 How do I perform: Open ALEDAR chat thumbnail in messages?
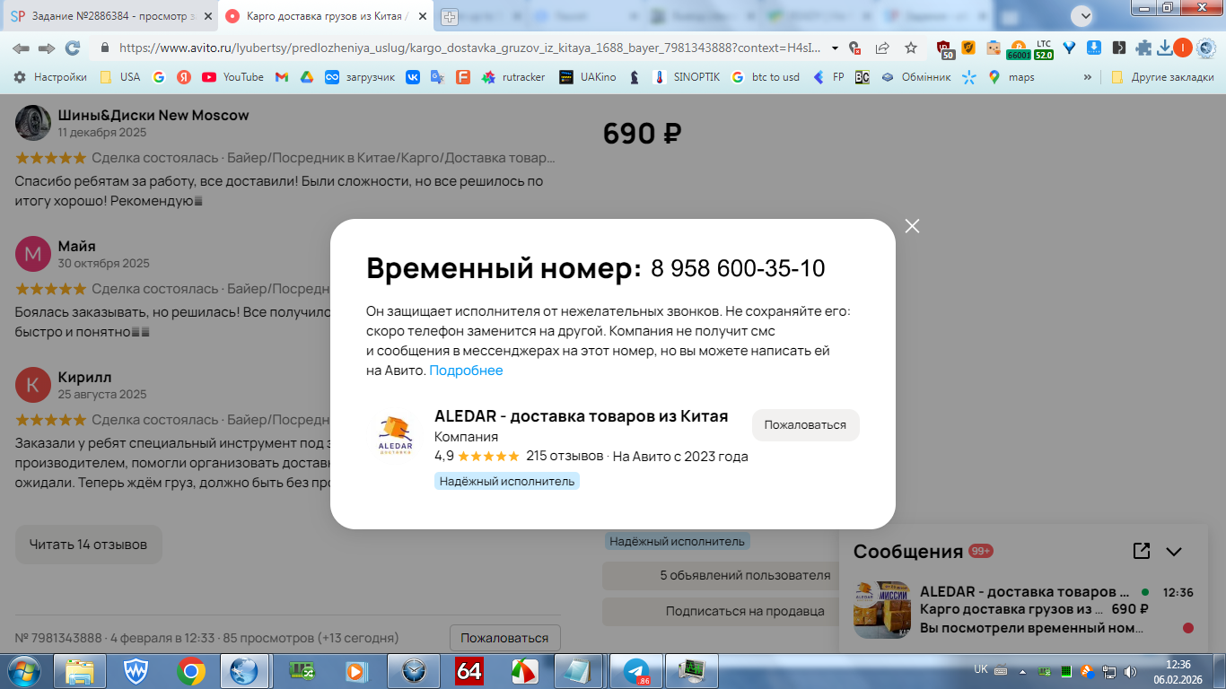[x=881, y=609]
